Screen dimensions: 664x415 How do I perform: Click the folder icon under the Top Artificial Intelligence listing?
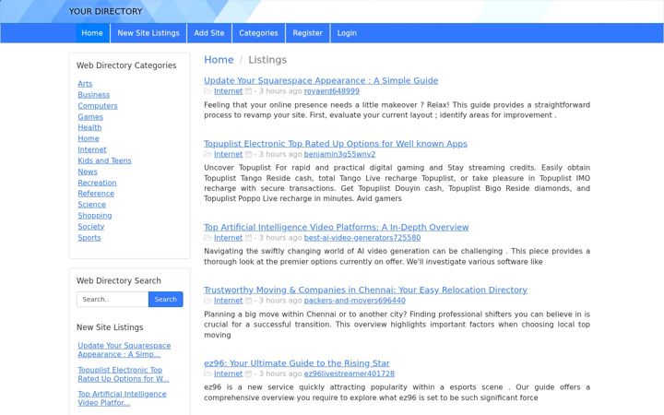[x=207, y=238]
